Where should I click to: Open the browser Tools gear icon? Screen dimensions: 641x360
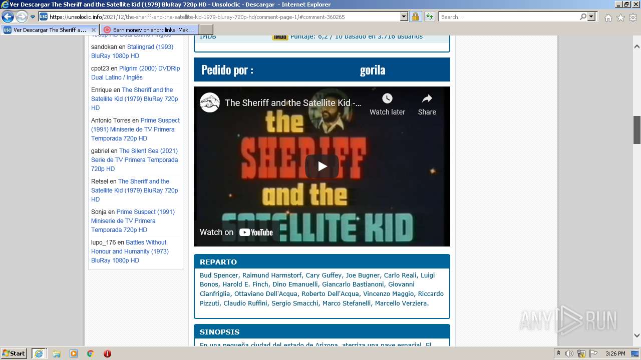tap(633, 17)
